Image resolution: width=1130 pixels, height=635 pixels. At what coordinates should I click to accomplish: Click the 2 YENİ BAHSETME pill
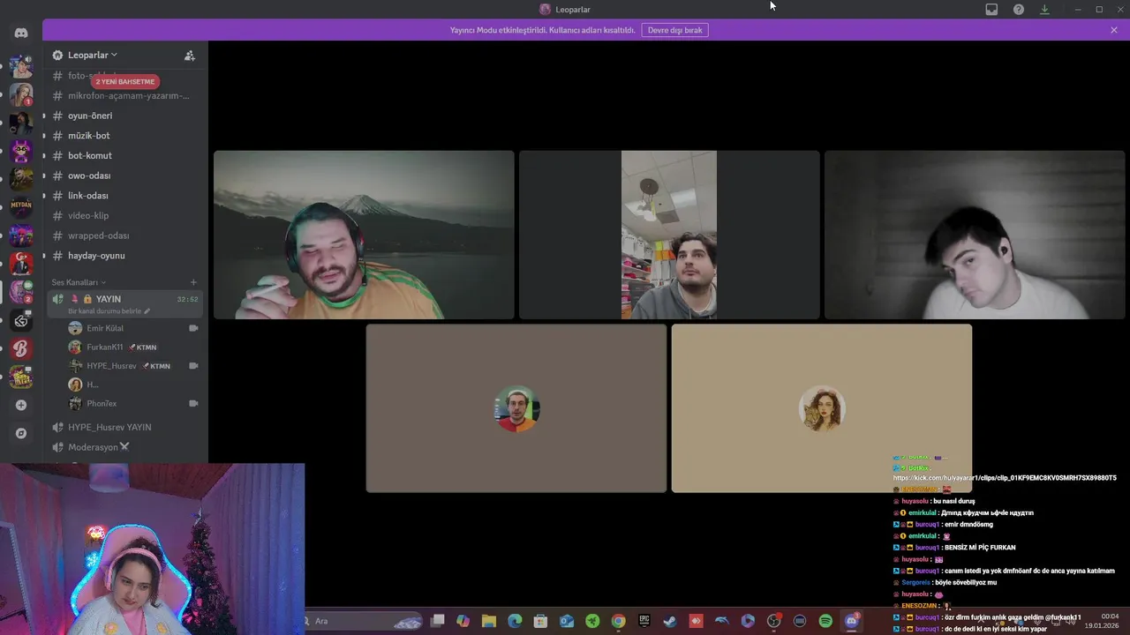pos(125,81)
